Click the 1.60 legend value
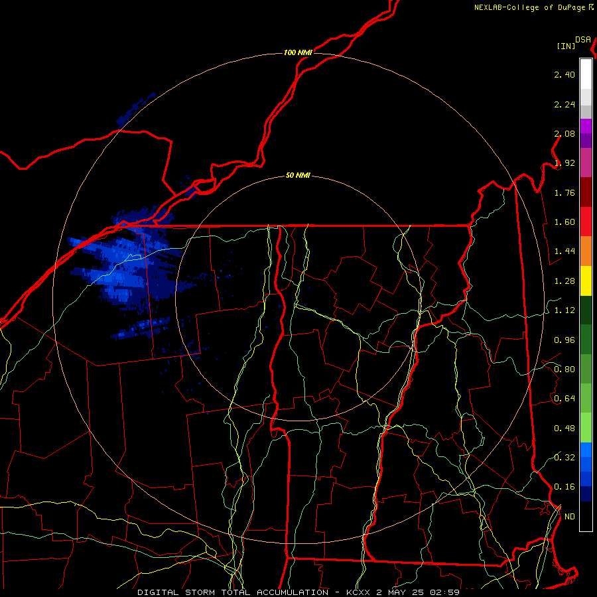Viewport: 597px width, 597px height. (564, 222)
